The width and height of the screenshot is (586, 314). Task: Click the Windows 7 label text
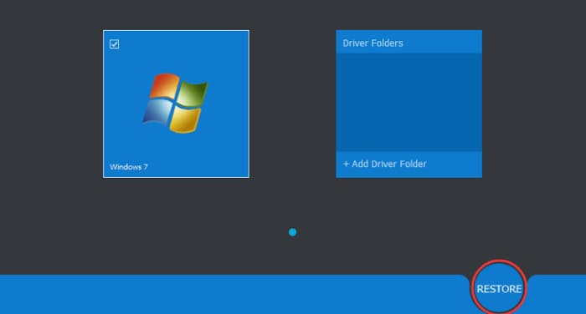tap(129, 167)
